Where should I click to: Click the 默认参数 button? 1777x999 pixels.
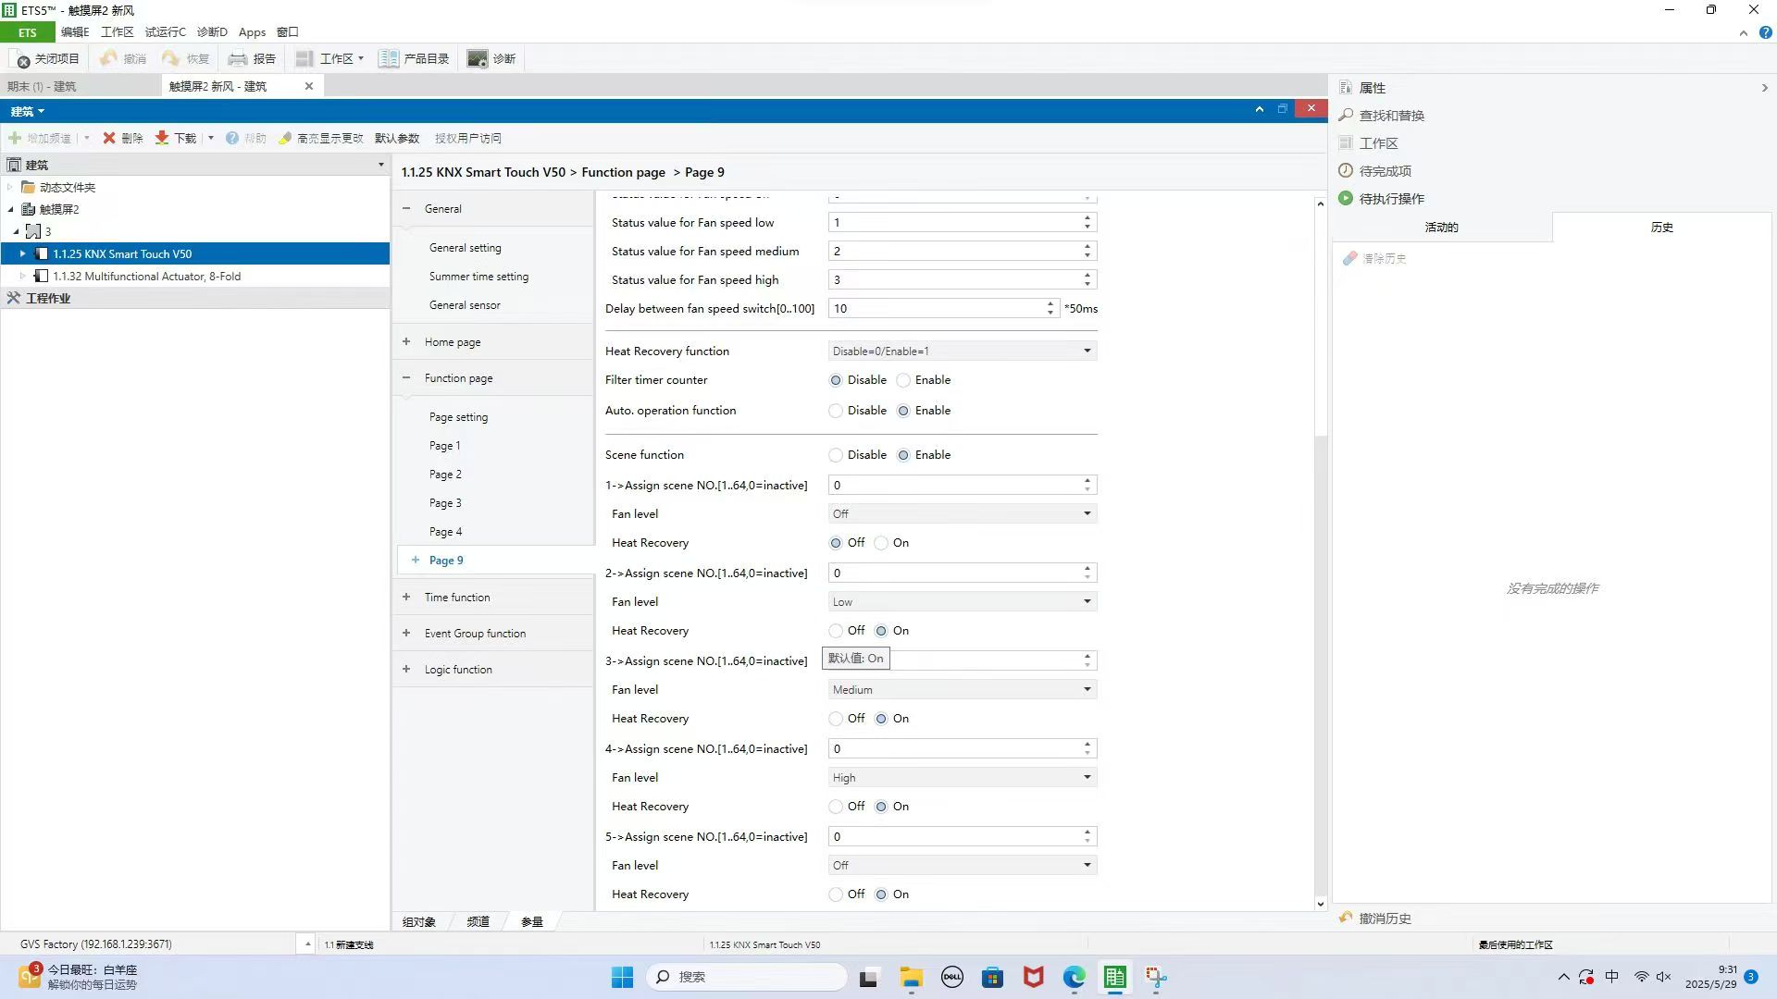click(397, 139)
